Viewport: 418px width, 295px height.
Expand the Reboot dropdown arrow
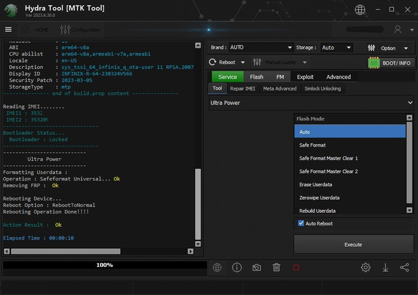[x=242, y=63]
